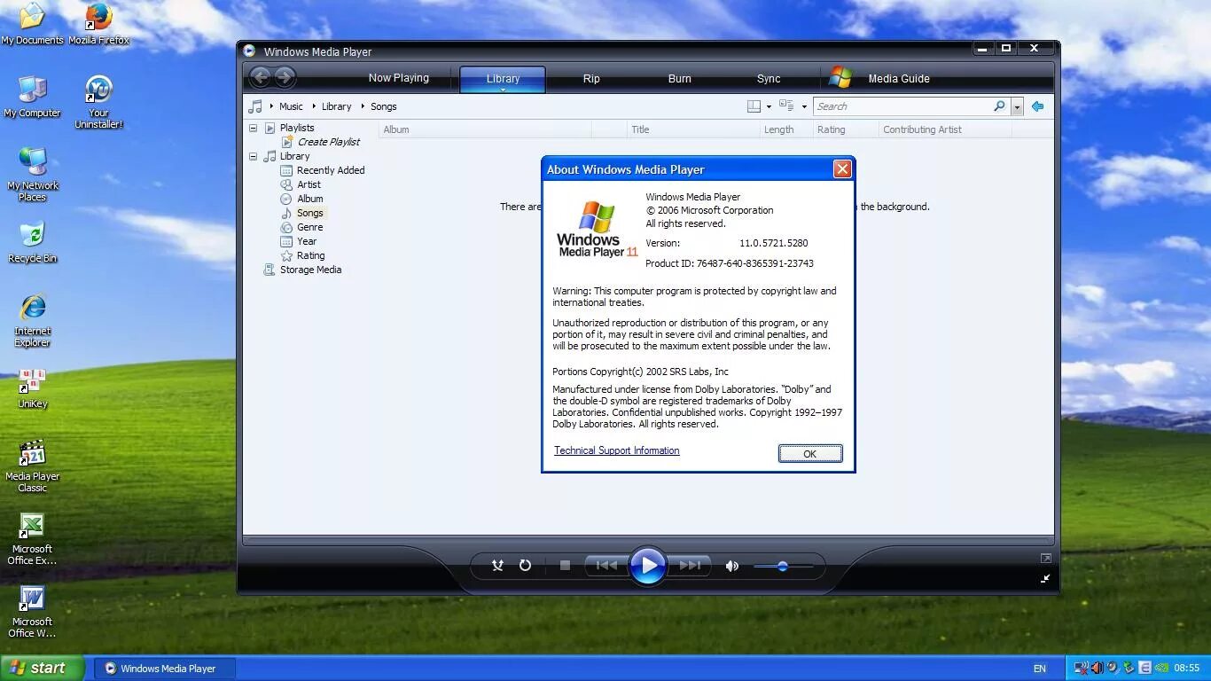1211x681 pixels.
Task: Click the Length column header
Action: point(786,129)
